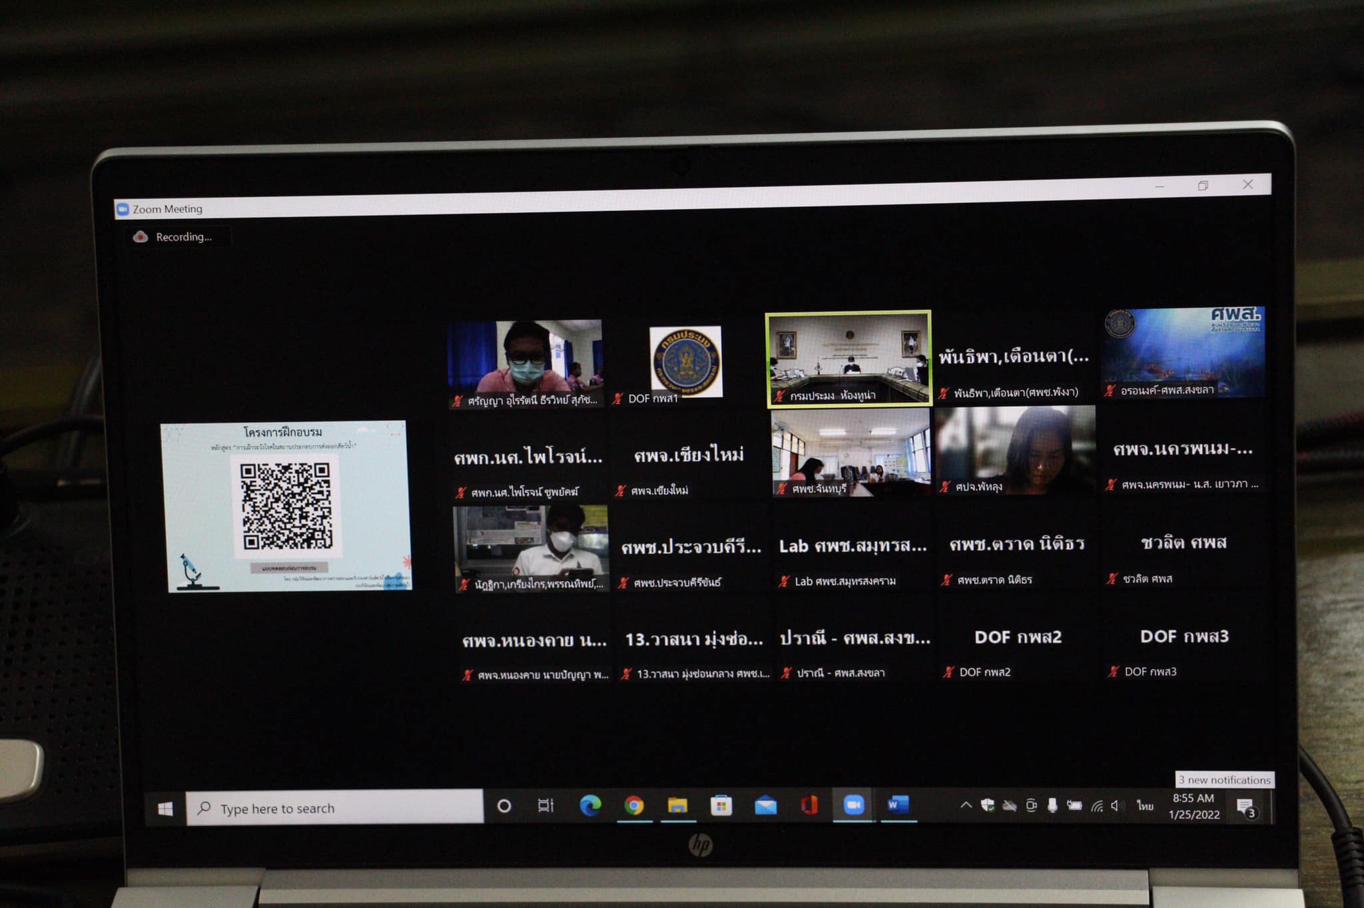Open Microsoft Office from the taskbar
The image size is (1364, 908).
click(x=809, y=805)
